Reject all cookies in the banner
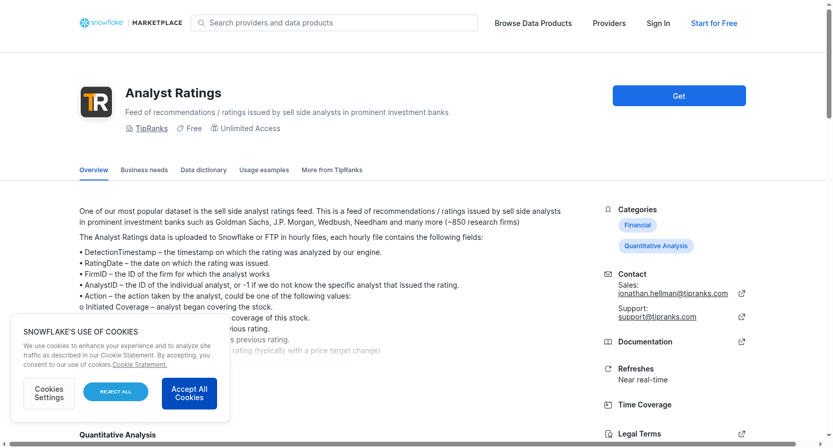 [x=116, y=392]
